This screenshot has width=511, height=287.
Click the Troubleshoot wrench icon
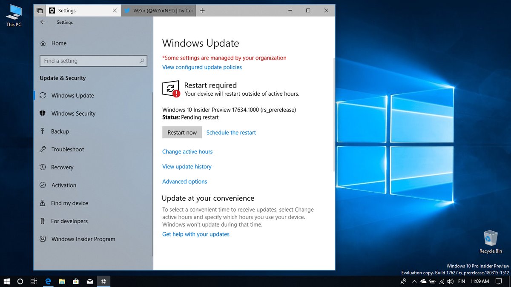43,149
